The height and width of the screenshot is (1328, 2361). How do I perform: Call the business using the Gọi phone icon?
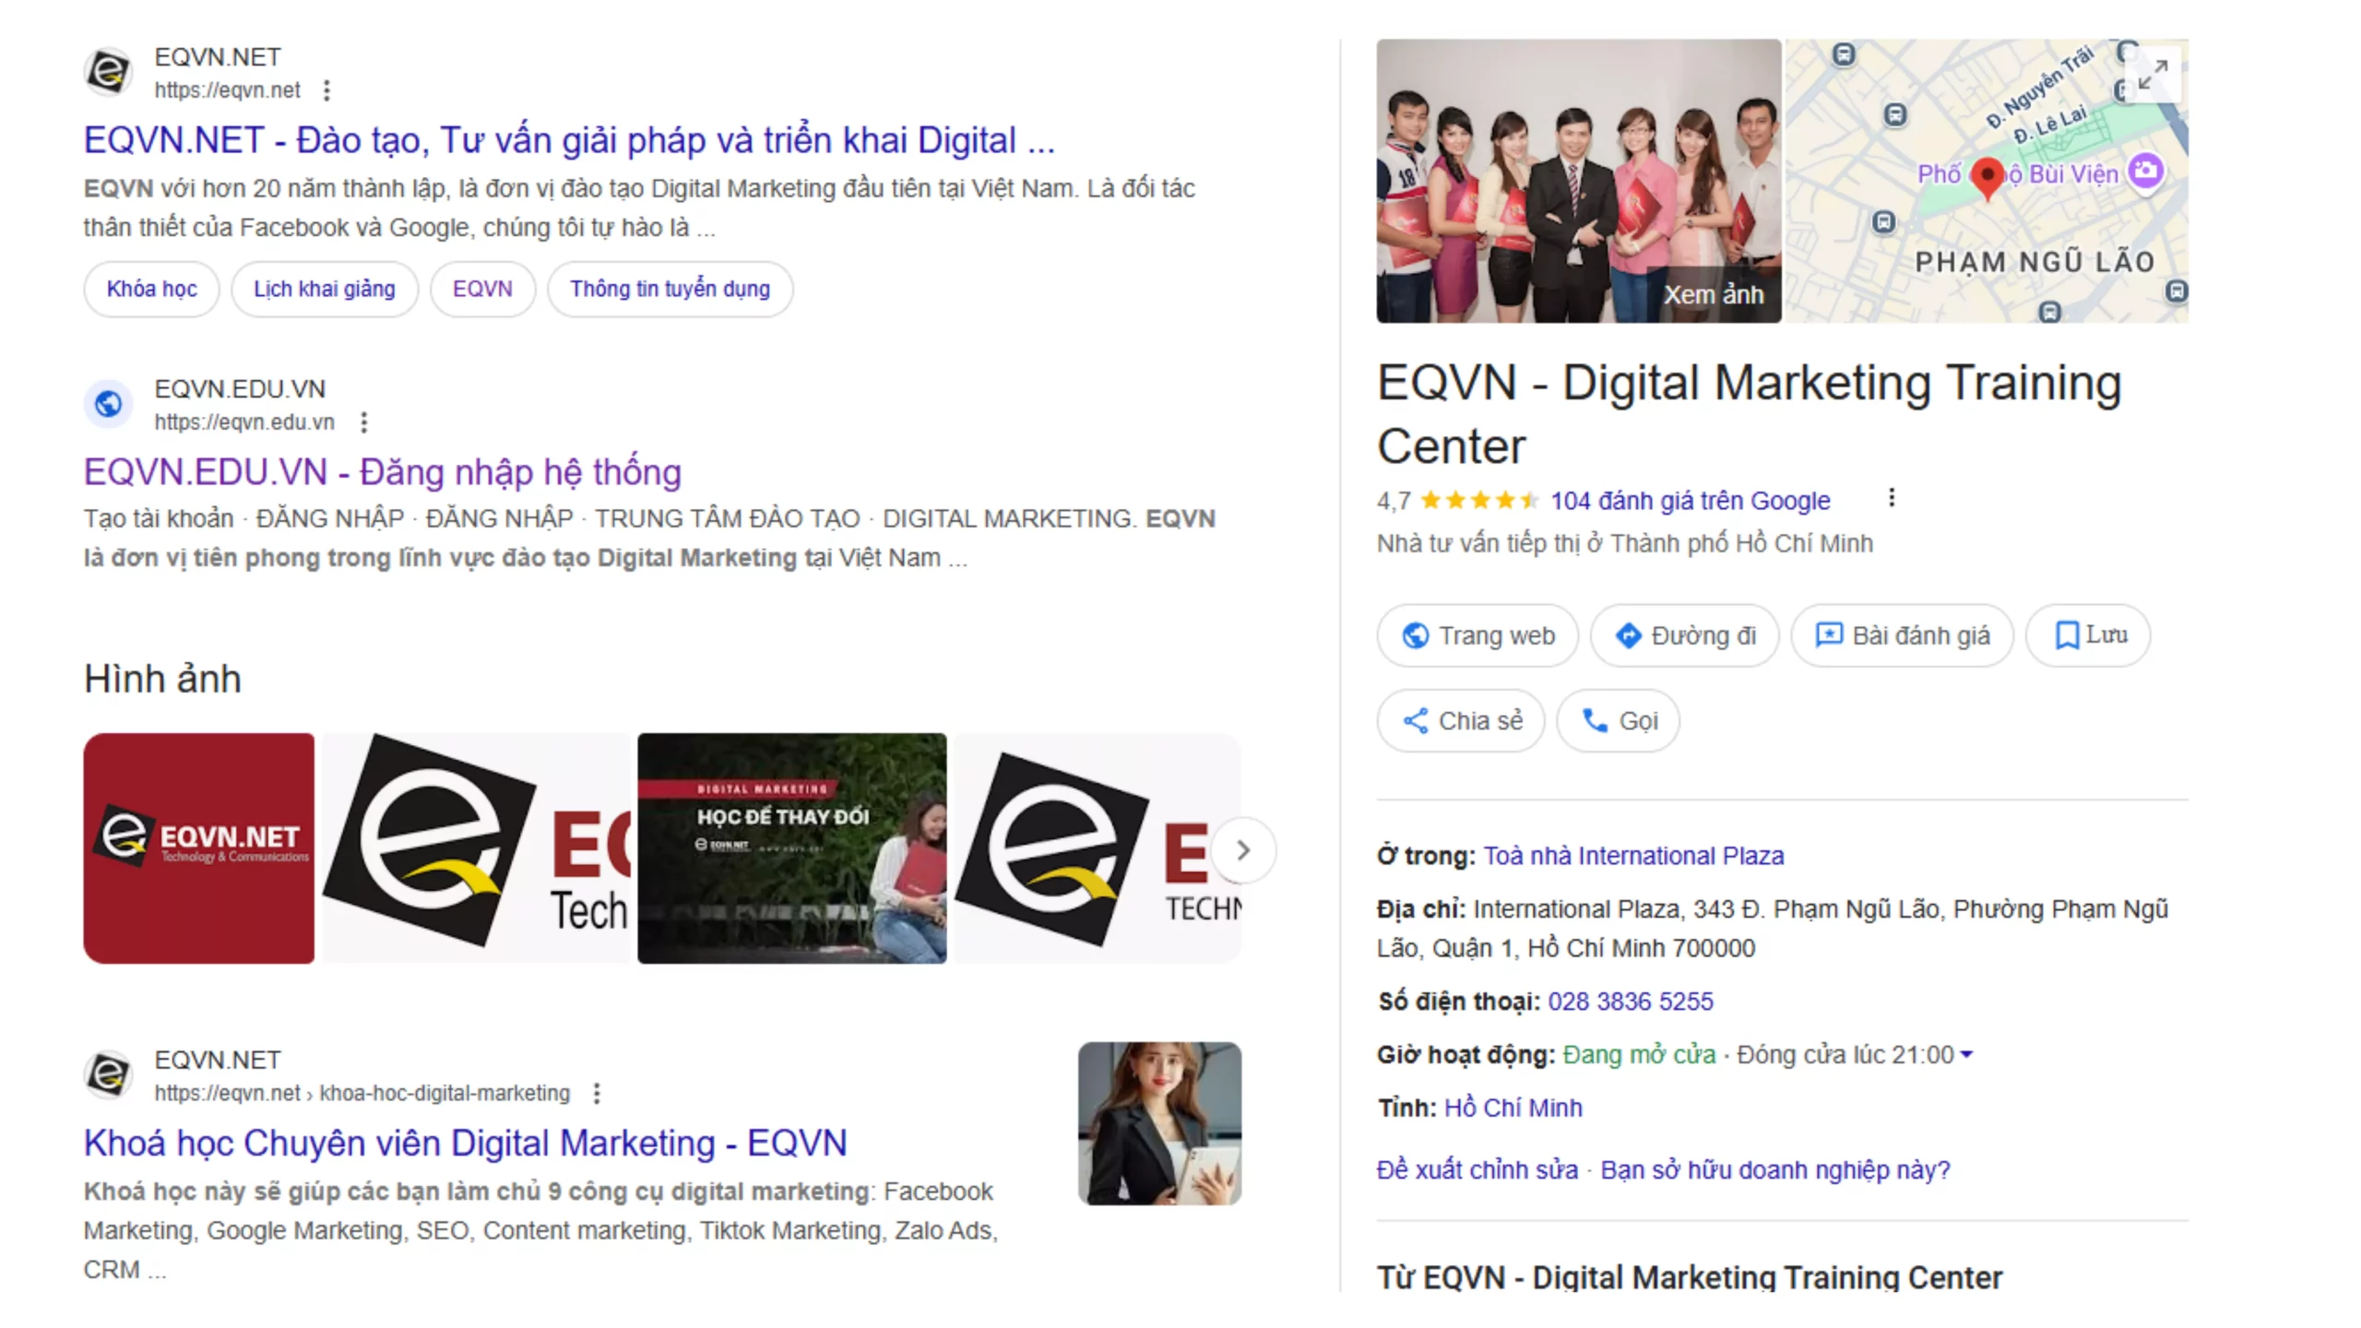pyautogui.click(x=1595, y=720)
